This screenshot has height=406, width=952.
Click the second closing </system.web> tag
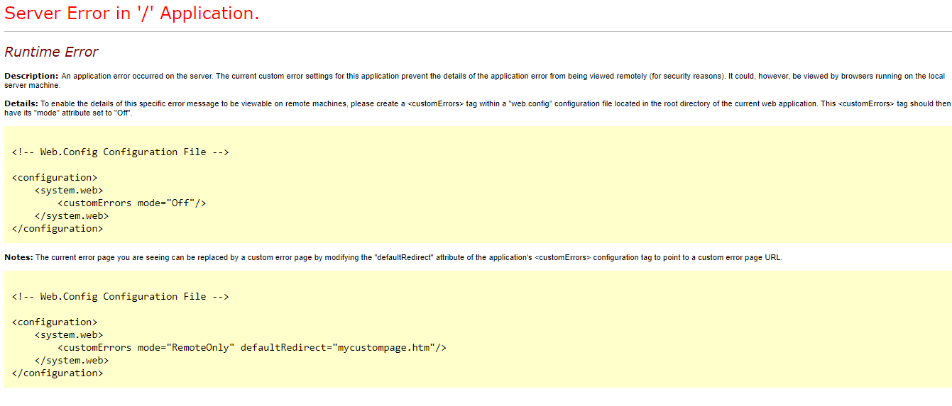72,360
